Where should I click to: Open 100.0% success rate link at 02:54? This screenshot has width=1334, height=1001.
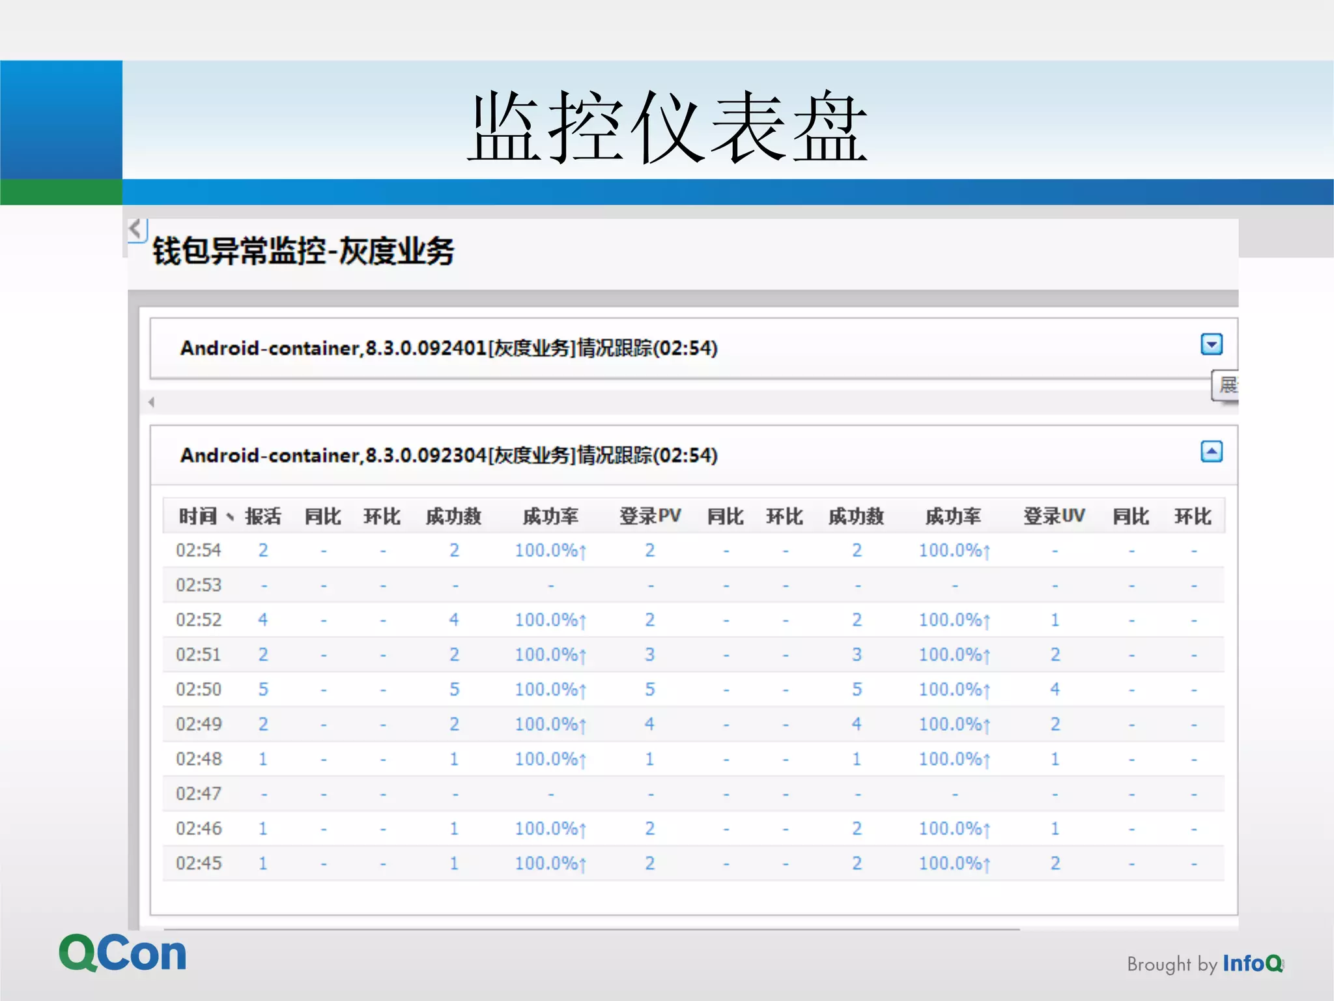click(x=550, y=551)
